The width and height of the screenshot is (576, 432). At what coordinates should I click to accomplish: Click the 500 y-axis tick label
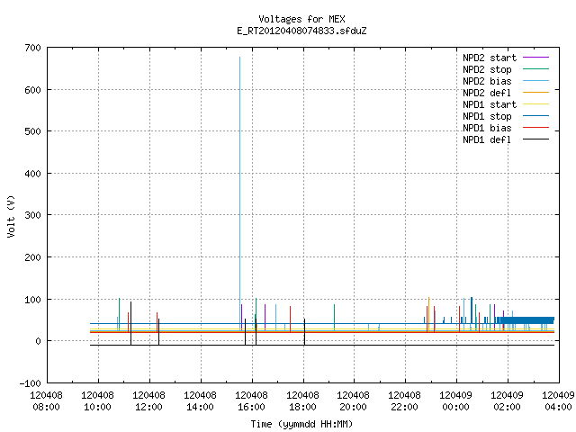(x=32, y=131)
